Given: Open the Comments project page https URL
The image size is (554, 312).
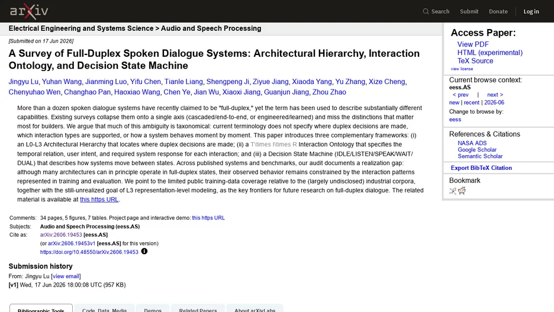Looking at the screenshot, I should (208, 218).
